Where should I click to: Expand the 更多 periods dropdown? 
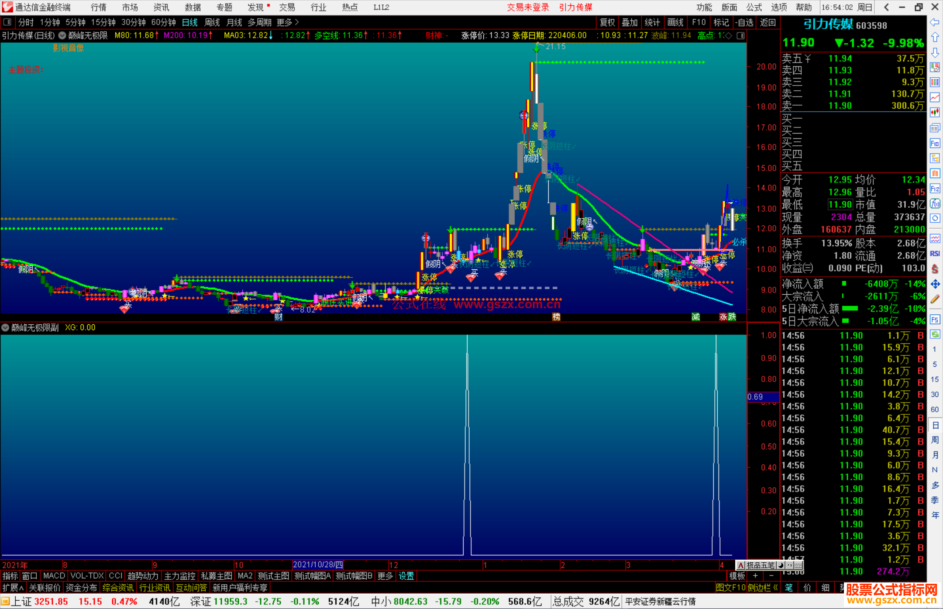point(288,22)
